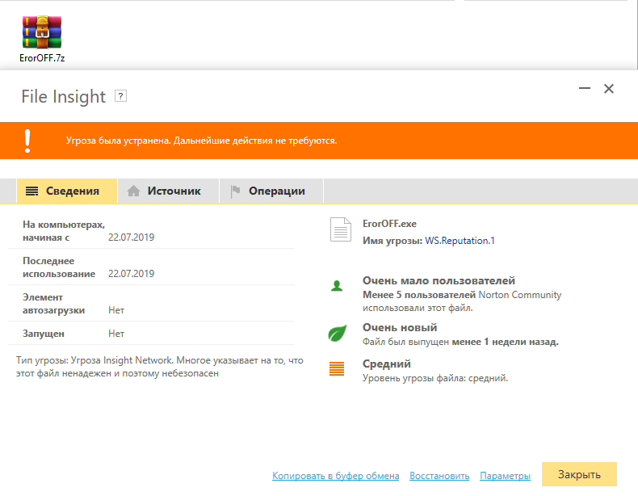Open the WS.Reputation.1 threat name link
Image resolution: width=638 pixels, height=496 pixels.
pyautogui.click(x=460, y=241)
